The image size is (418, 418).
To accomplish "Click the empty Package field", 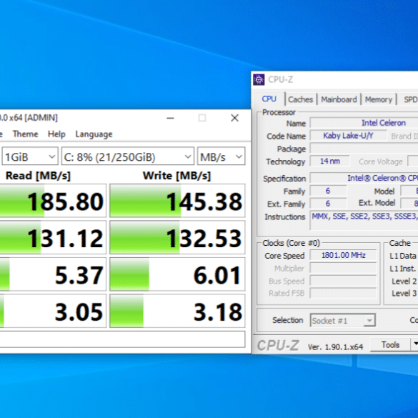I will 364,149.
